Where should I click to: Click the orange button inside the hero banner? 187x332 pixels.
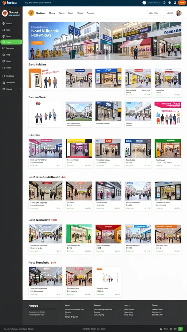point(37,43)
